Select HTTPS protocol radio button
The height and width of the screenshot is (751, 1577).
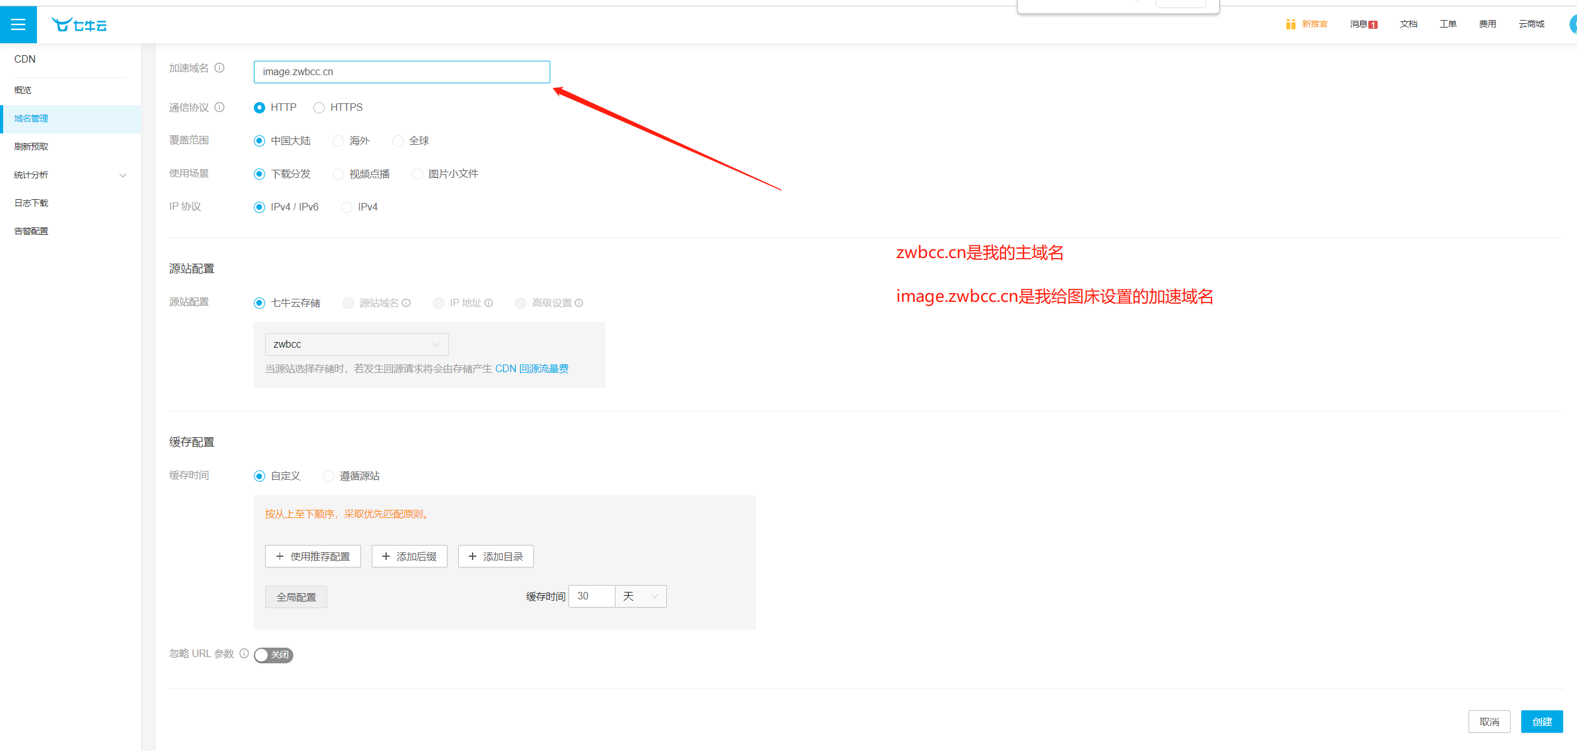pos(319,108)
